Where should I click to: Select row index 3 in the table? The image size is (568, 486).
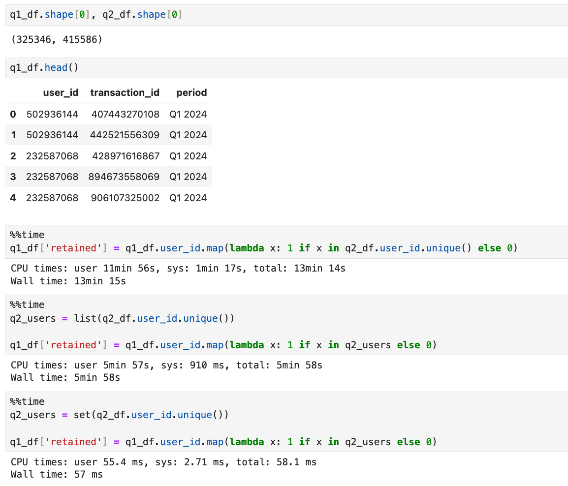(x=13, y=177)
